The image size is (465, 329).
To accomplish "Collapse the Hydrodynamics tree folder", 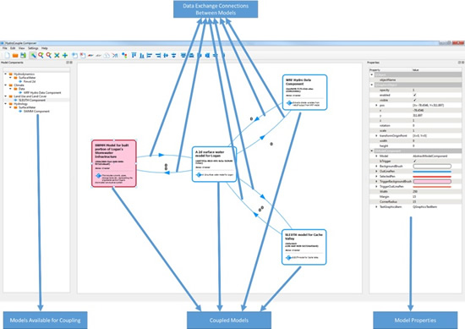I will tap(5, 74).
